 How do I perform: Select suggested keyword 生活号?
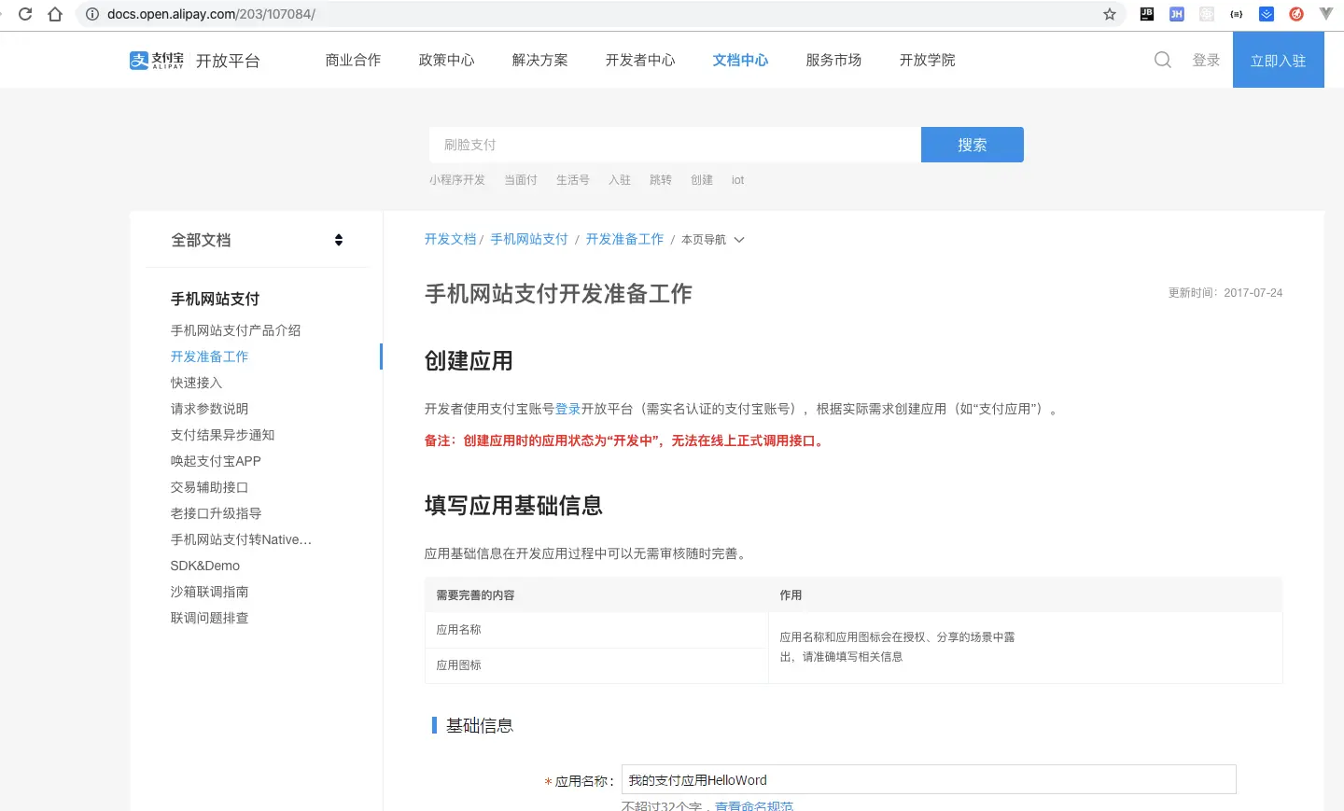tap(573, 180)
